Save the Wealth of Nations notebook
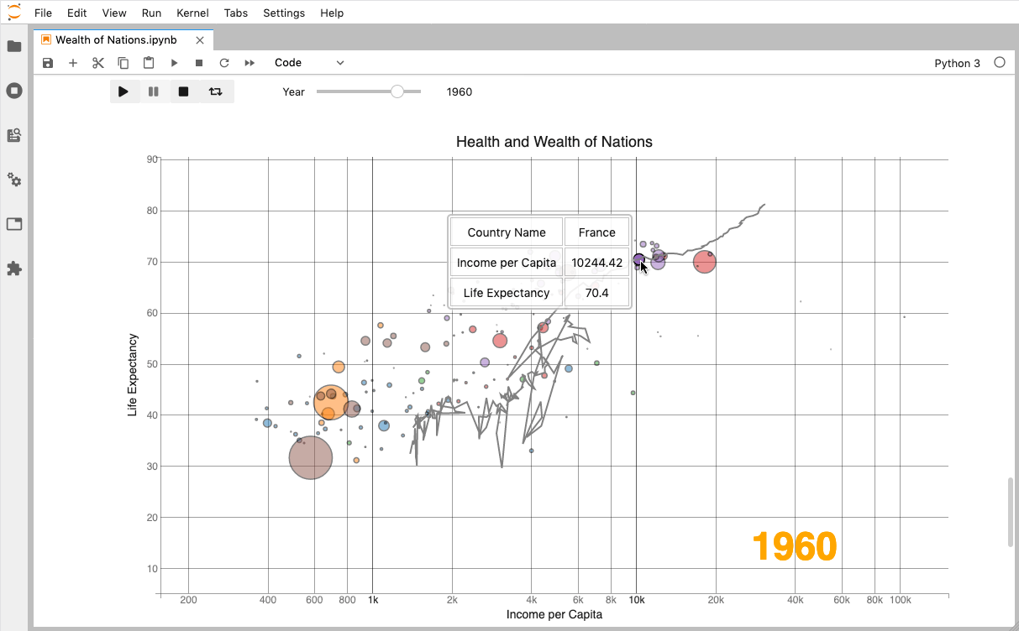Screen dimensions: 1019x631 (x=48, y=62)
